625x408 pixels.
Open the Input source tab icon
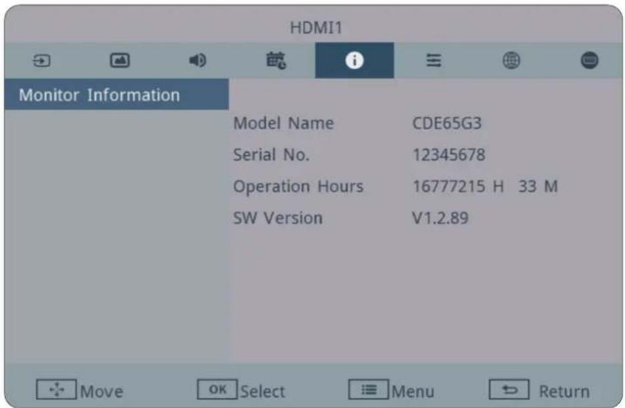(x=41, y=61)
